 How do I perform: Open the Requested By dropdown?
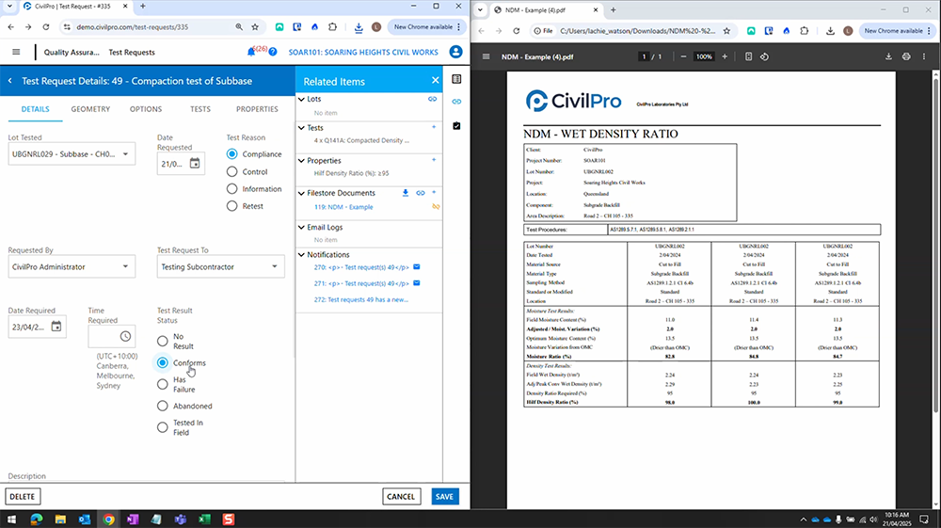pyautogui.click(x=72, y=267)
